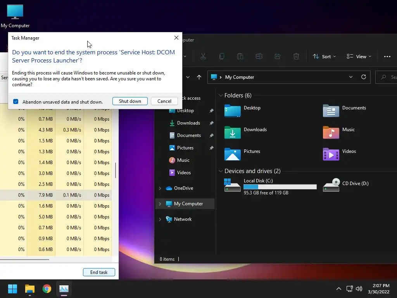Close the Task Manager confirmation dialog
This screenshot has height=298, width=397.
pyautogui.click(x=176, y=38)
